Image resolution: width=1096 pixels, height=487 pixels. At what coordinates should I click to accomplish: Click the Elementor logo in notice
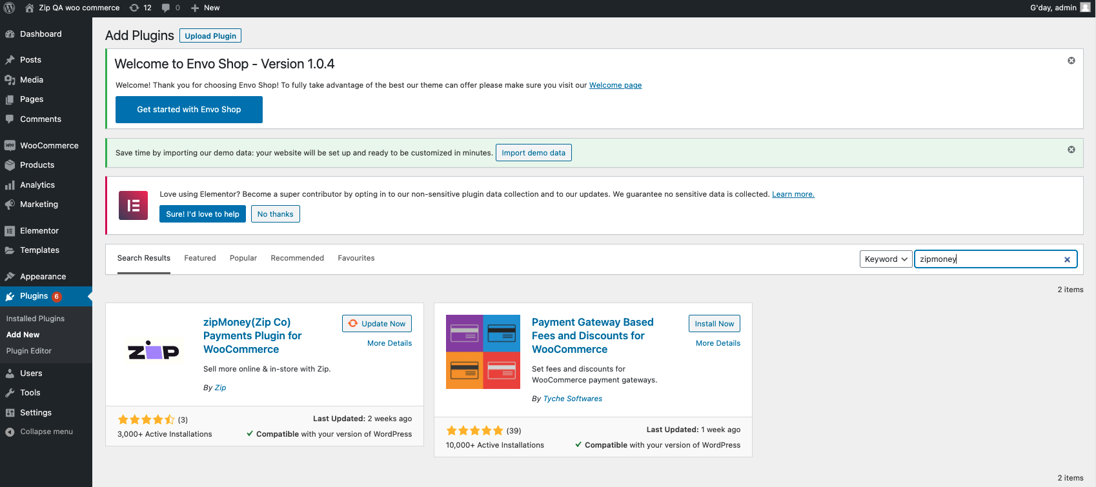coord(134,205)
